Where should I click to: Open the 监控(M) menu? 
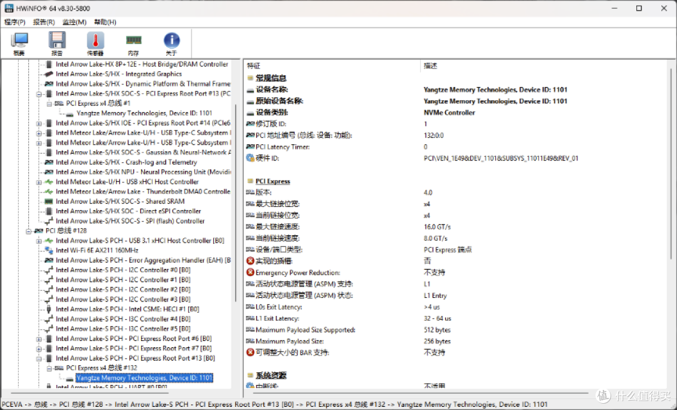[74, 22]
